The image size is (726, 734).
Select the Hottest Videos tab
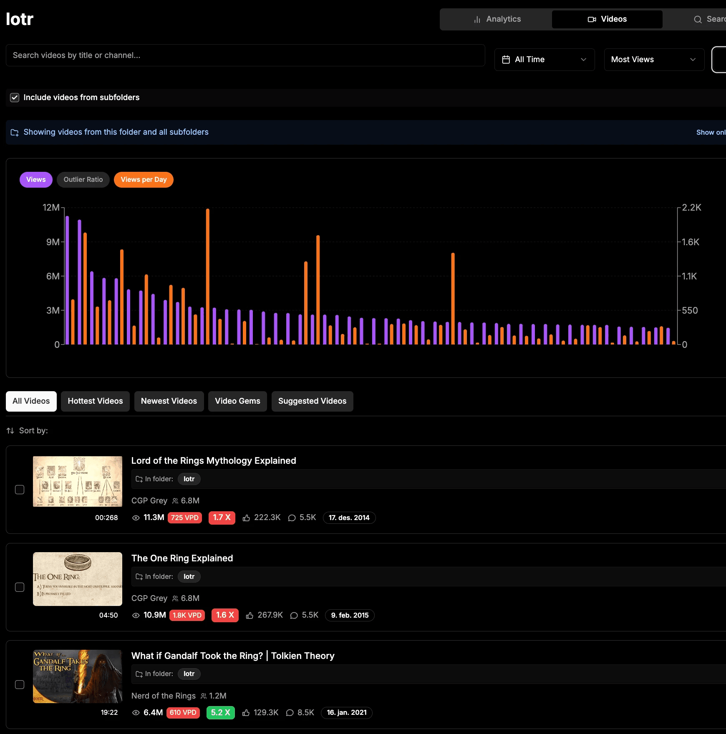click(95, 401)
